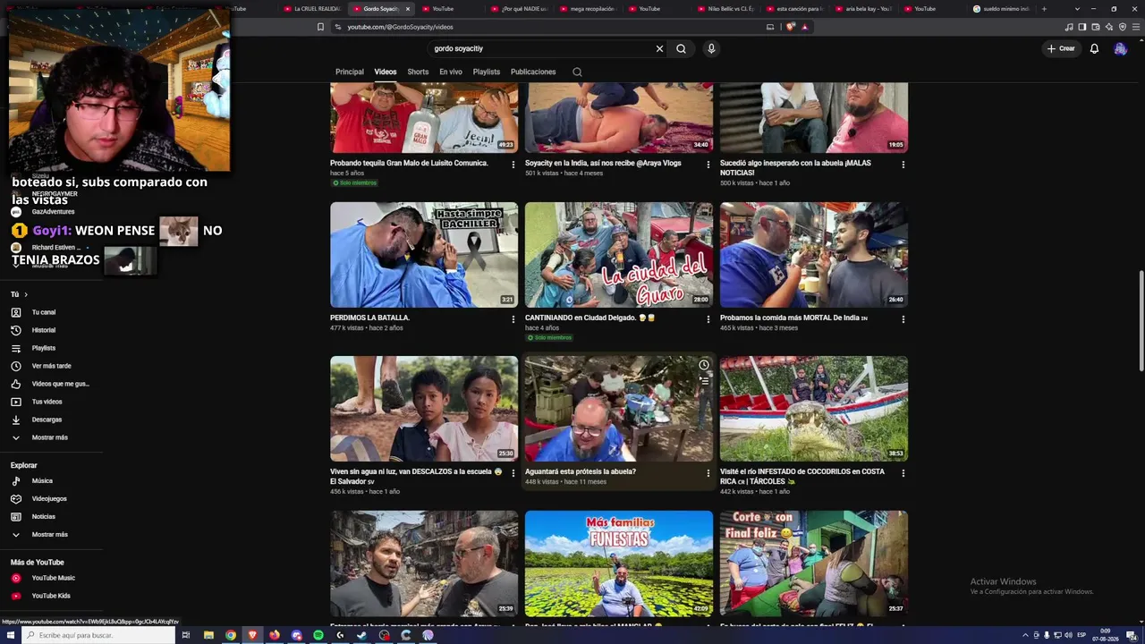
Task: Add the prótesis video to the queue
Action: point(704,381)
